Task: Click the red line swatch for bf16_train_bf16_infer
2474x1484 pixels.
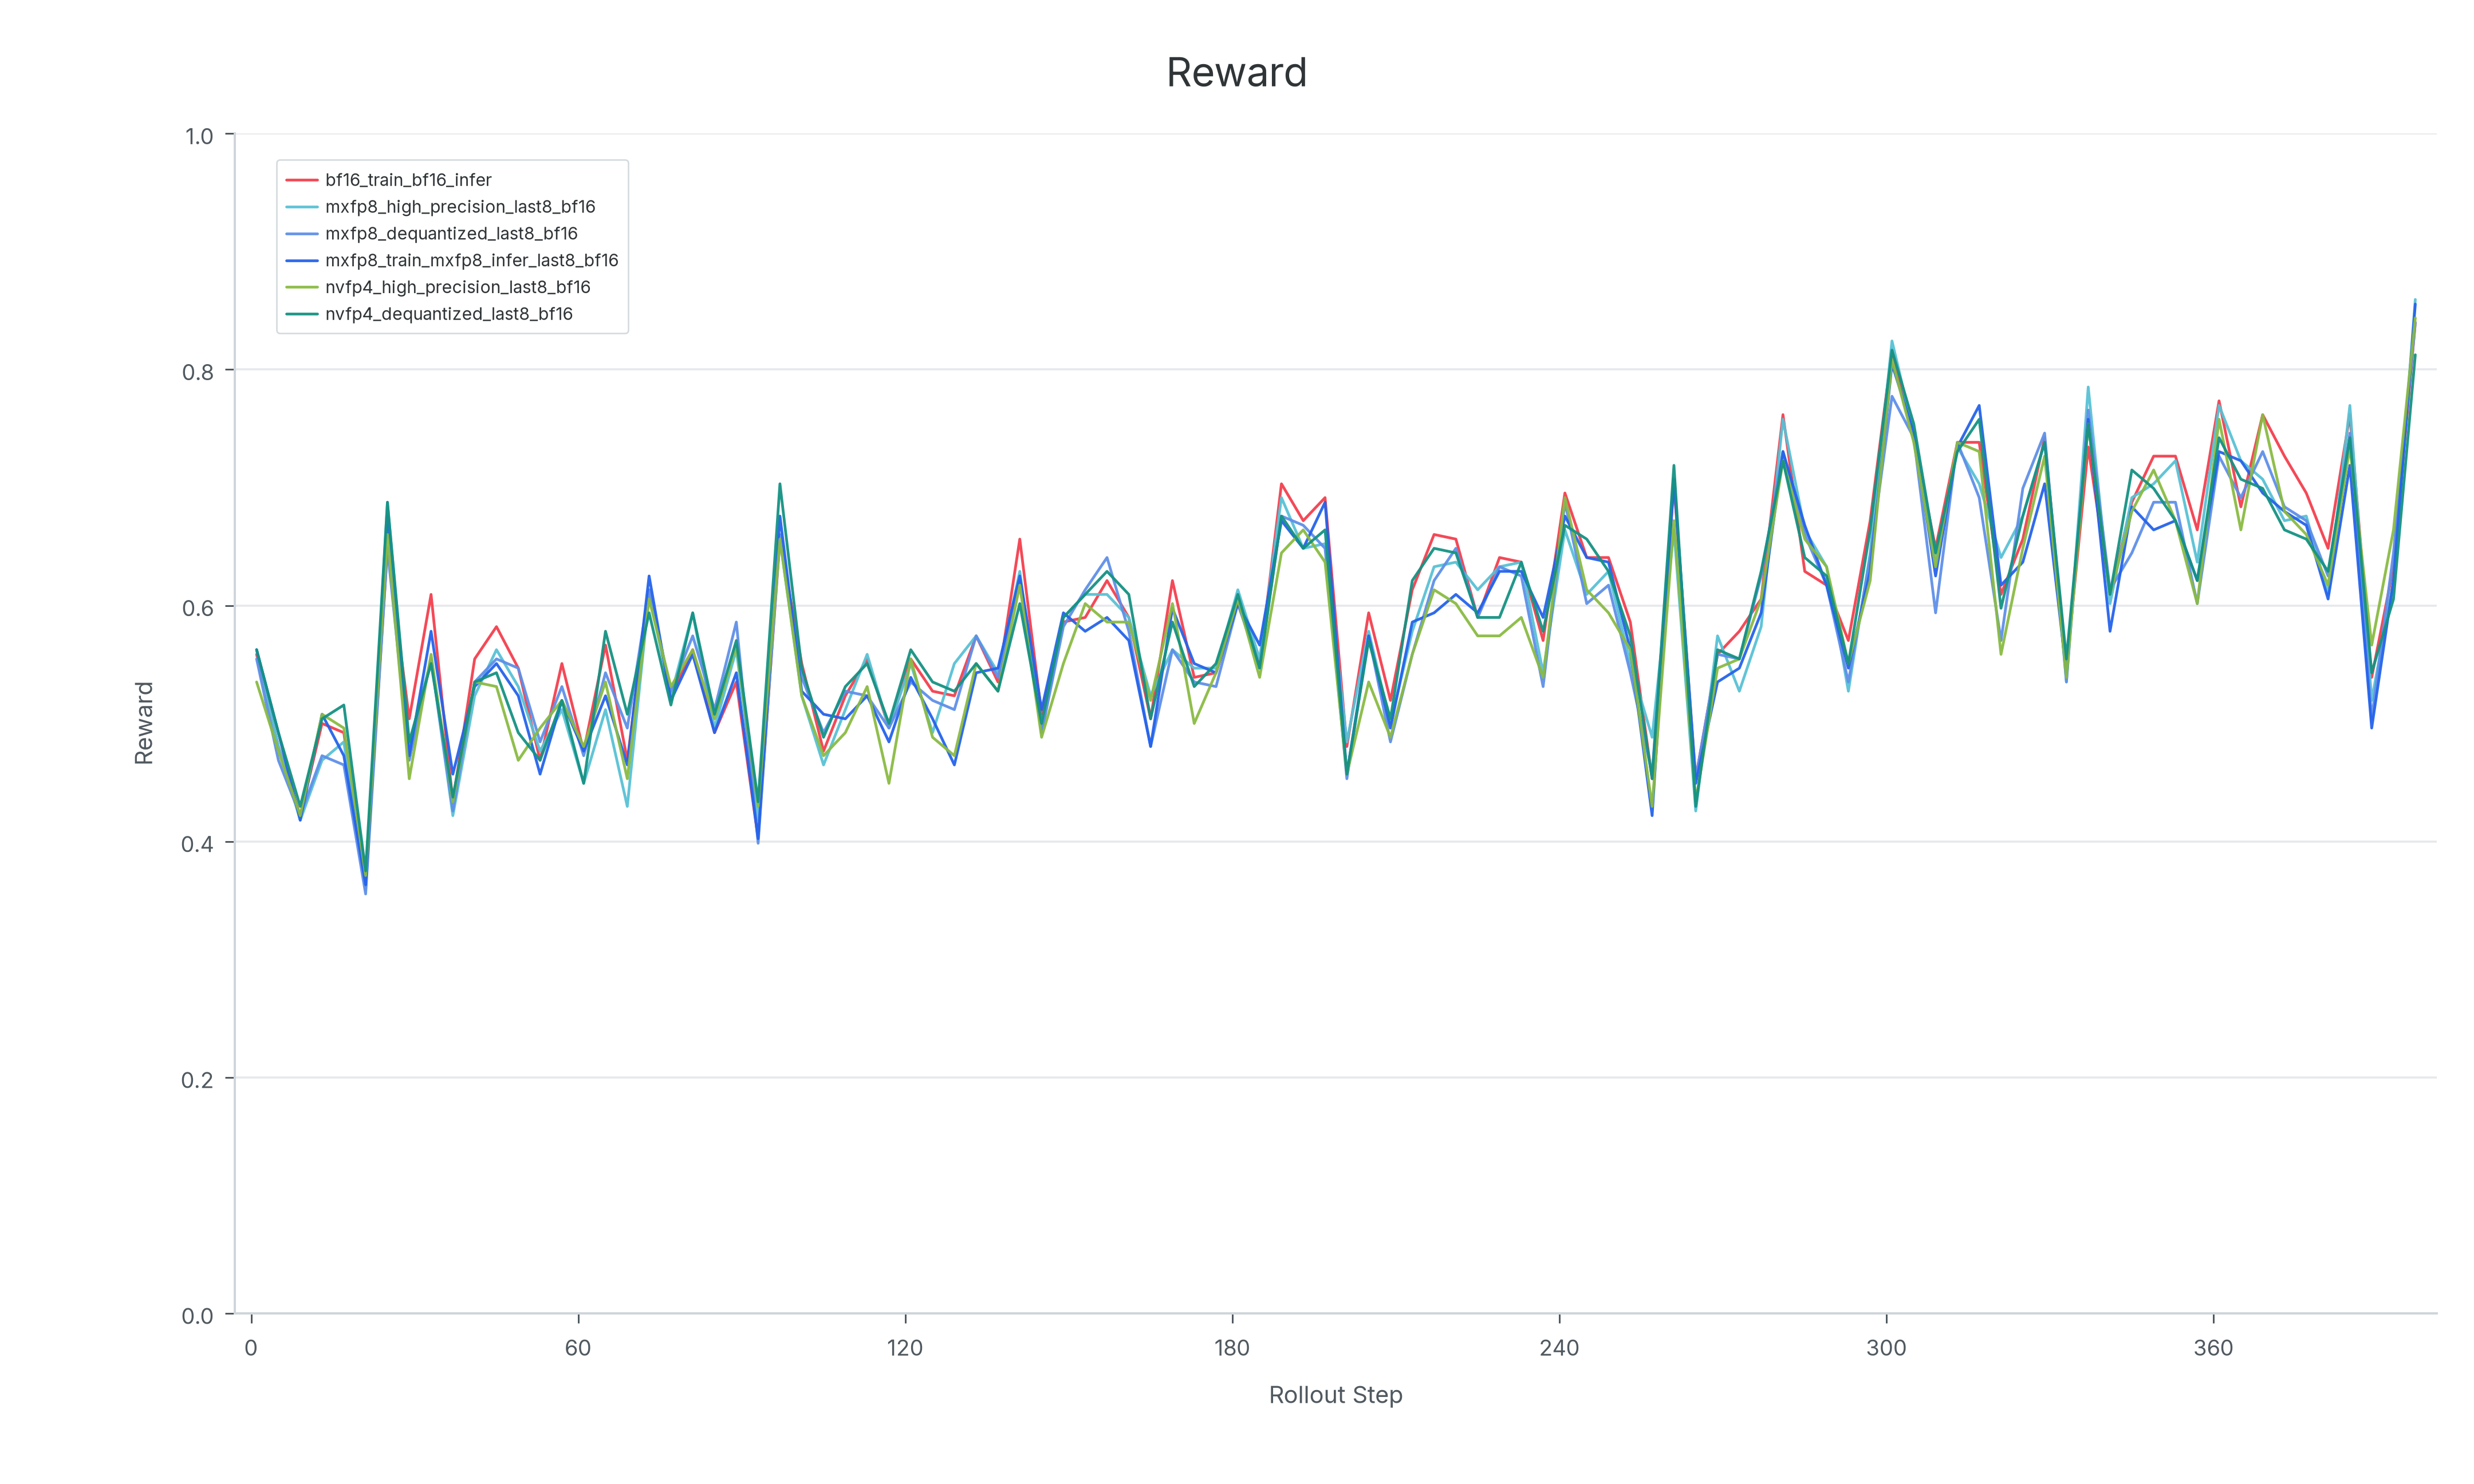Action: [302, 180]
